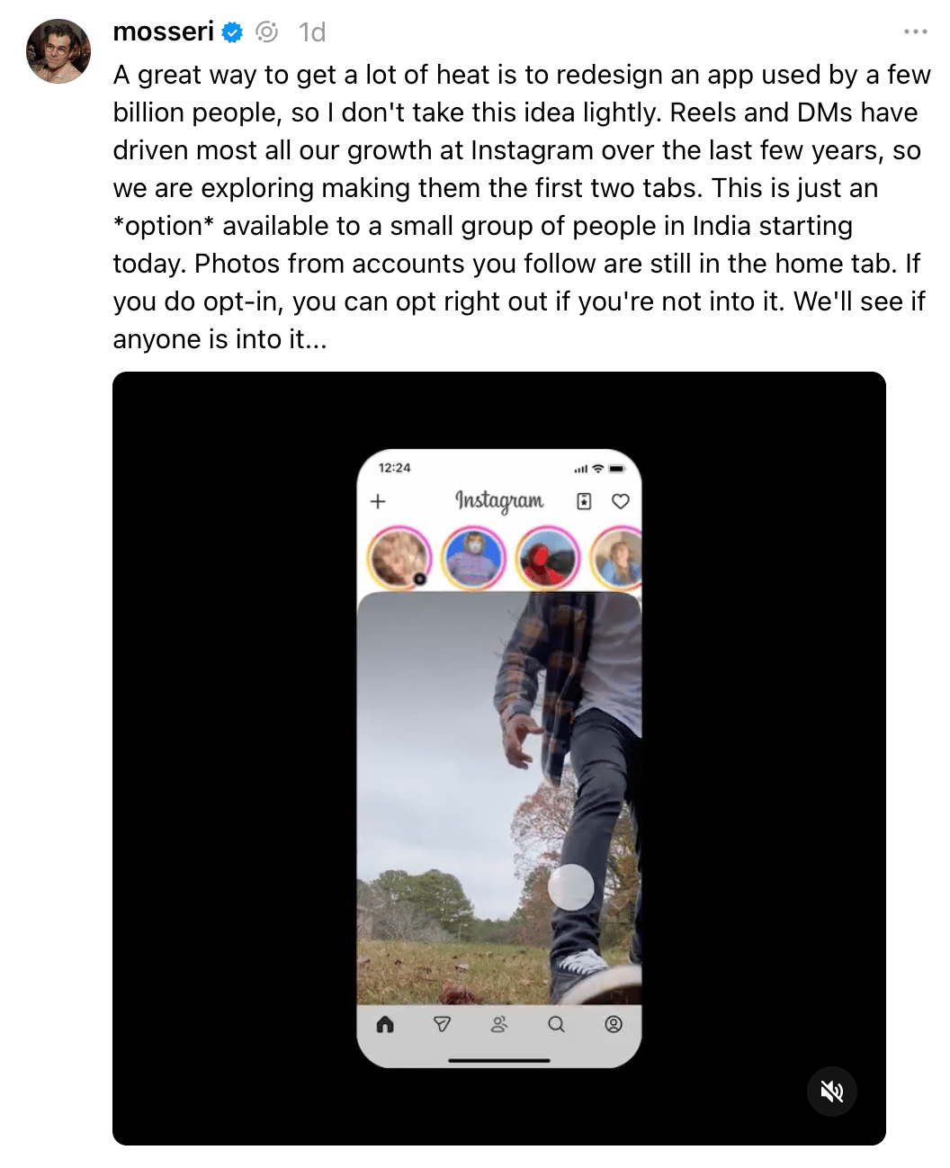Open the first story circle
Screen dimensions: 950x1168
tap(399, 558)
